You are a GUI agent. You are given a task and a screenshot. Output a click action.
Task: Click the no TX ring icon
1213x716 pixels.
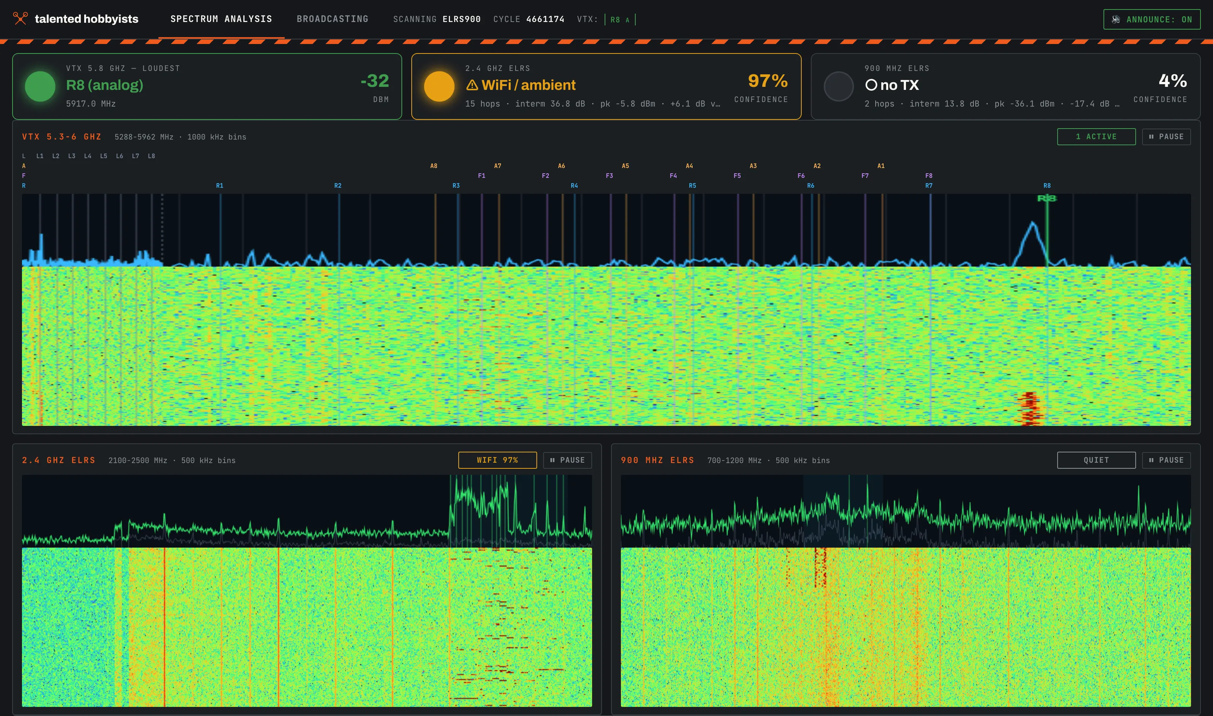[871, 85]
